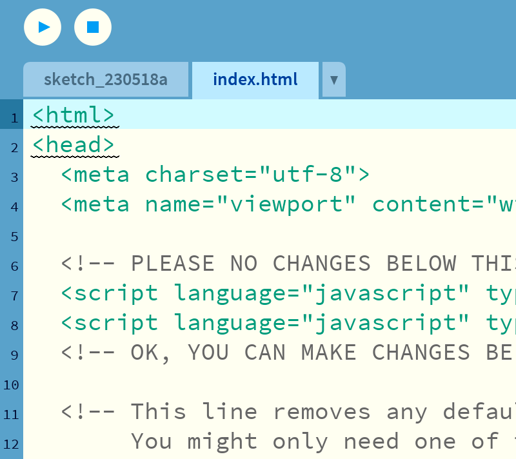This screenshot has height=459, width=516.
Task: Open the tab dropdown arrow menu
Action: pos(334,80)
